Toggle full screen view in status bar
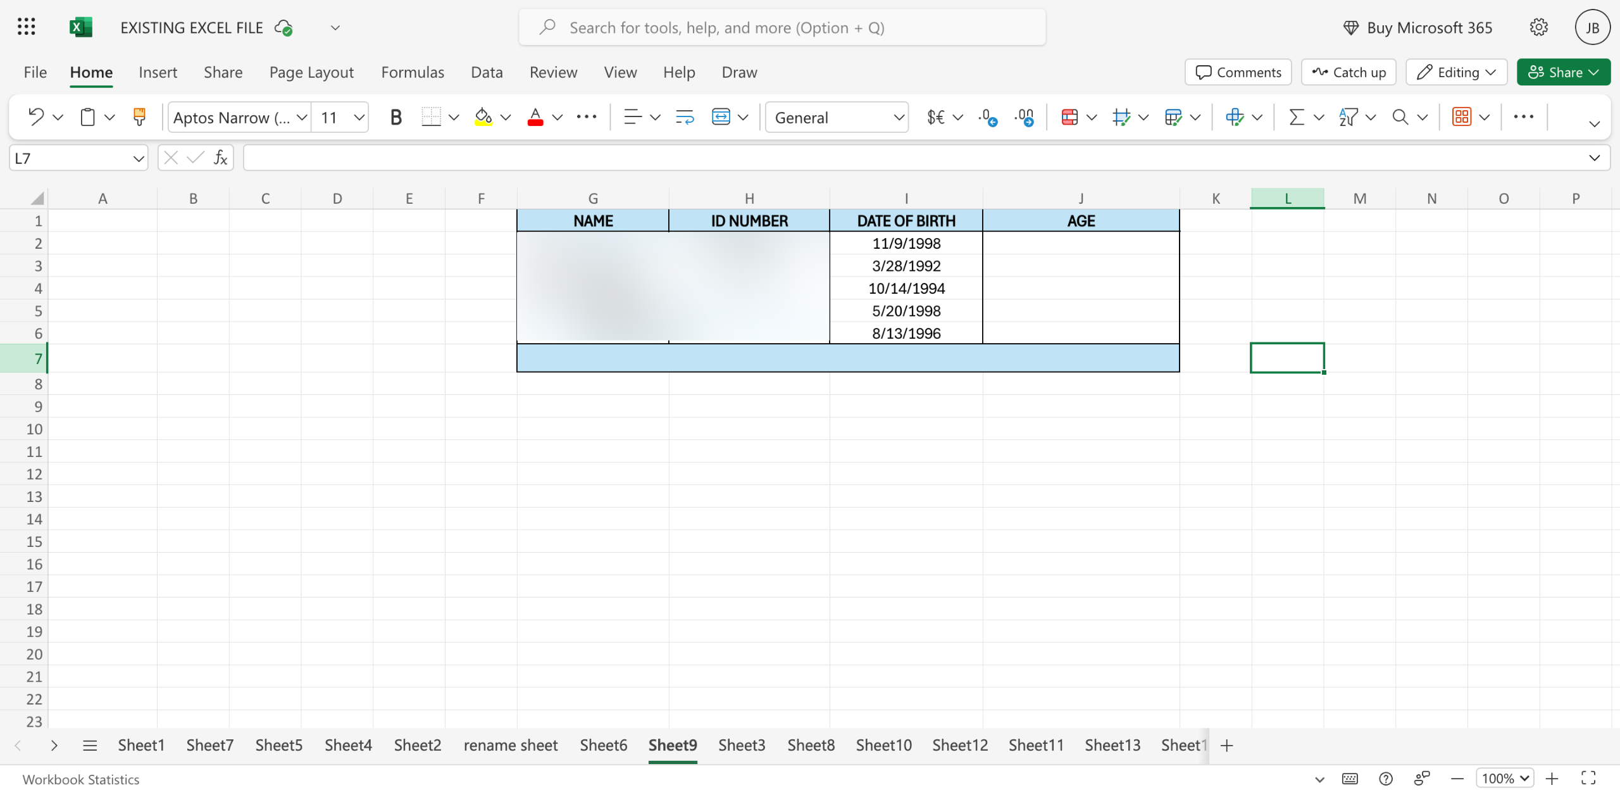This screenshot has height=790, width=1620. [x=1588, y=778]
